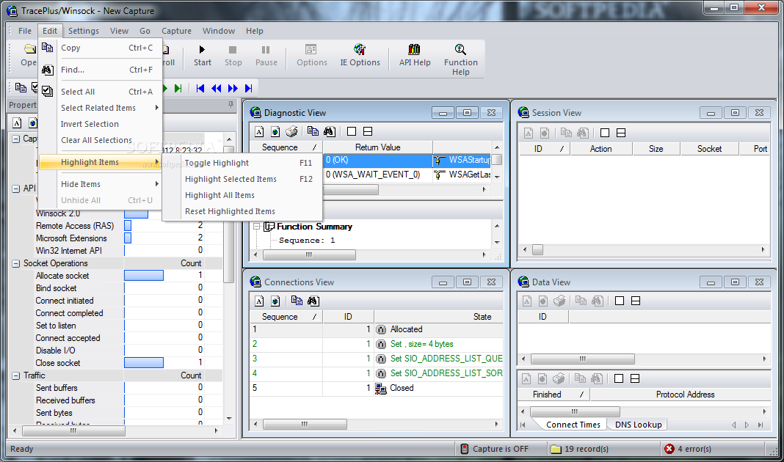Viewport: 784px width, 462px height.
Task: Sort Connections View by State column
Action: (x=438, y=317)
